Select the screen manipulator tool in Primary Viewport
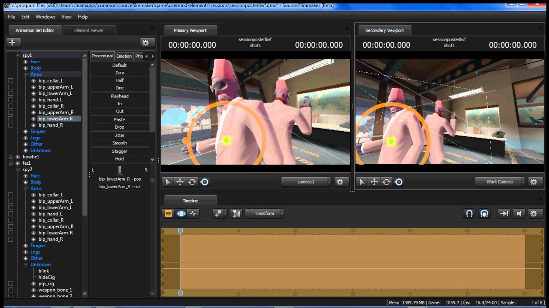549x308 pixels. pyautogui.click(x=205, y=182)
